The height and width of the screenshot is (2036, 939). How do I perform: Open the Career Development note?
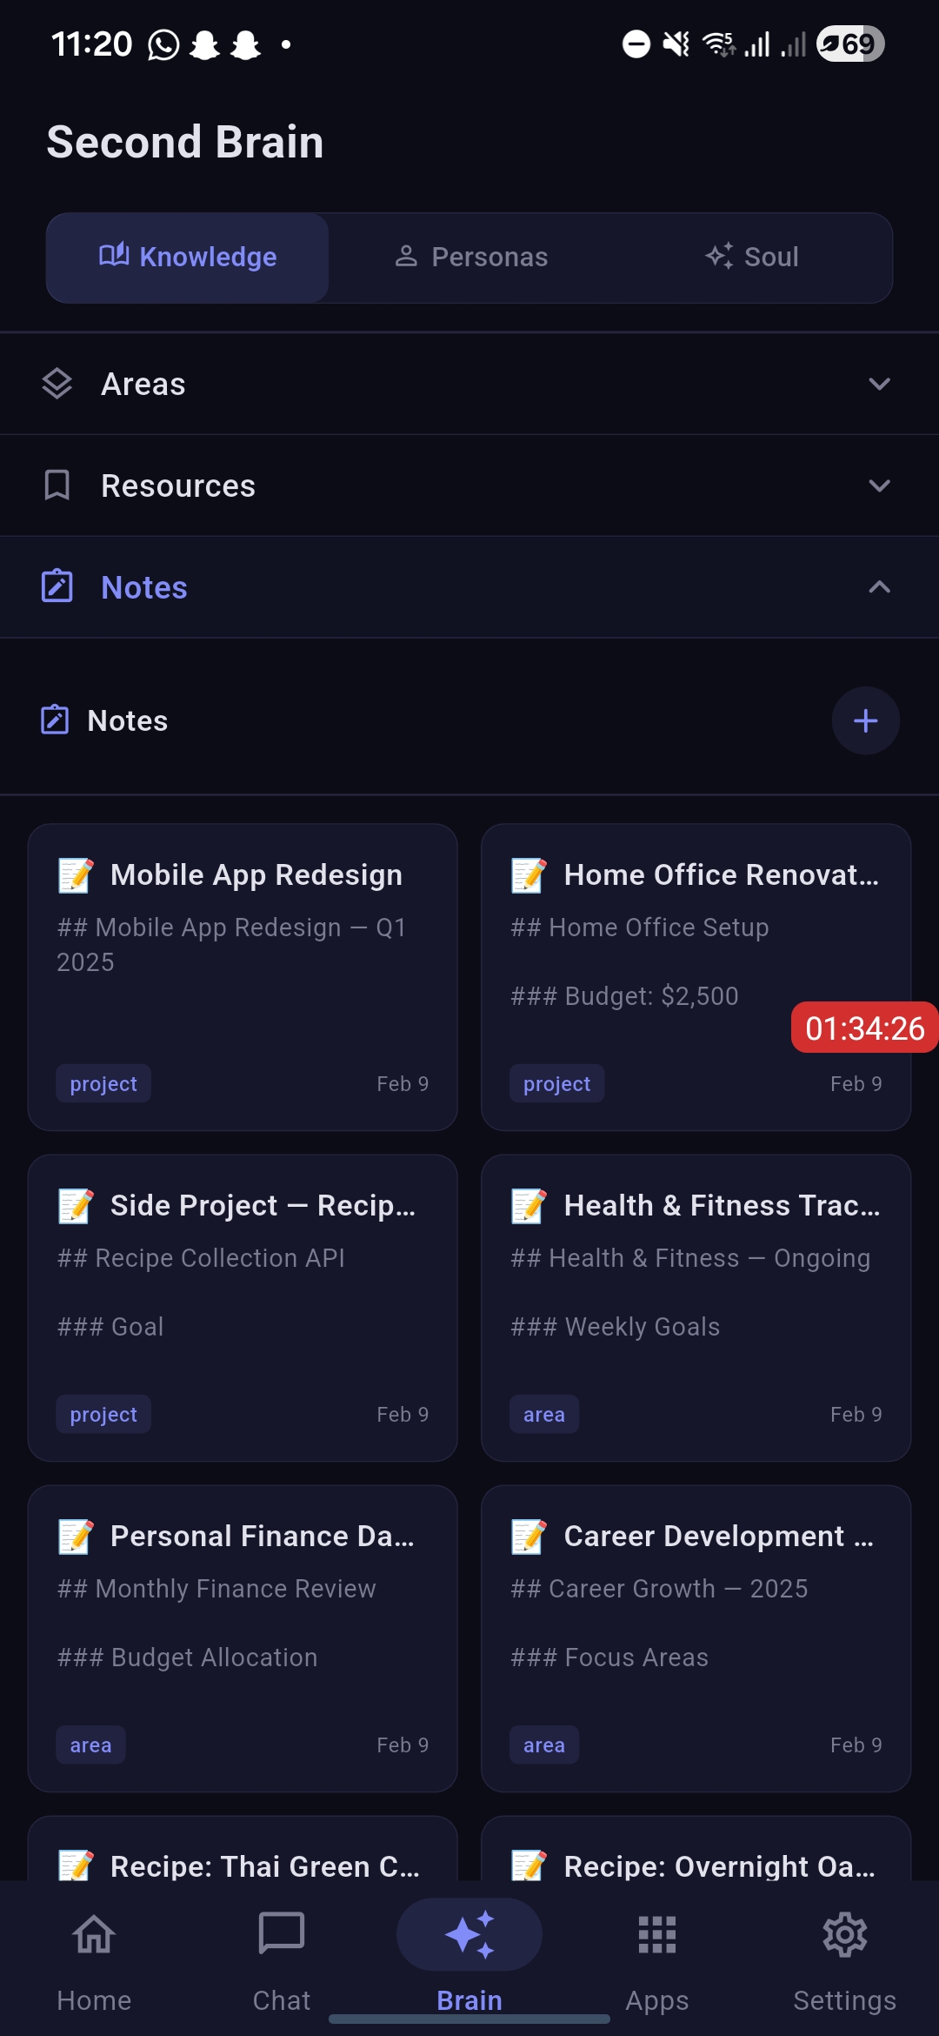tap(696, 1638)
